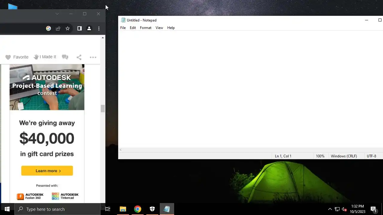
Task: Open the comments speech bubble icon
Action: (x=65, y=57)
